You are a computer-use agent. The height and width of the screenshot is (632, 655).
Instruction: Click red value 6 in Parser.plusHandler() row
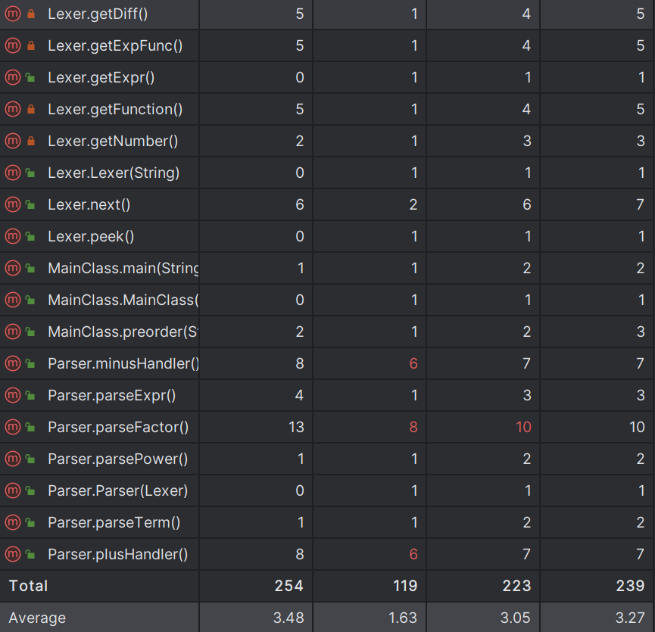click(x=413, y=554)
